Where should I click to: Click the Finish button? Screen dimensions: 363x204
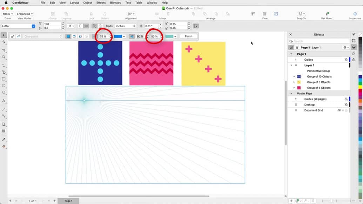(x=189, y=36)
